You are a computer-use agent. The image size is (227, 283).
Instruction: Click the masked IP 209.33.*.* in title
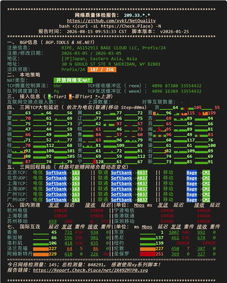(x=137, y=15)
